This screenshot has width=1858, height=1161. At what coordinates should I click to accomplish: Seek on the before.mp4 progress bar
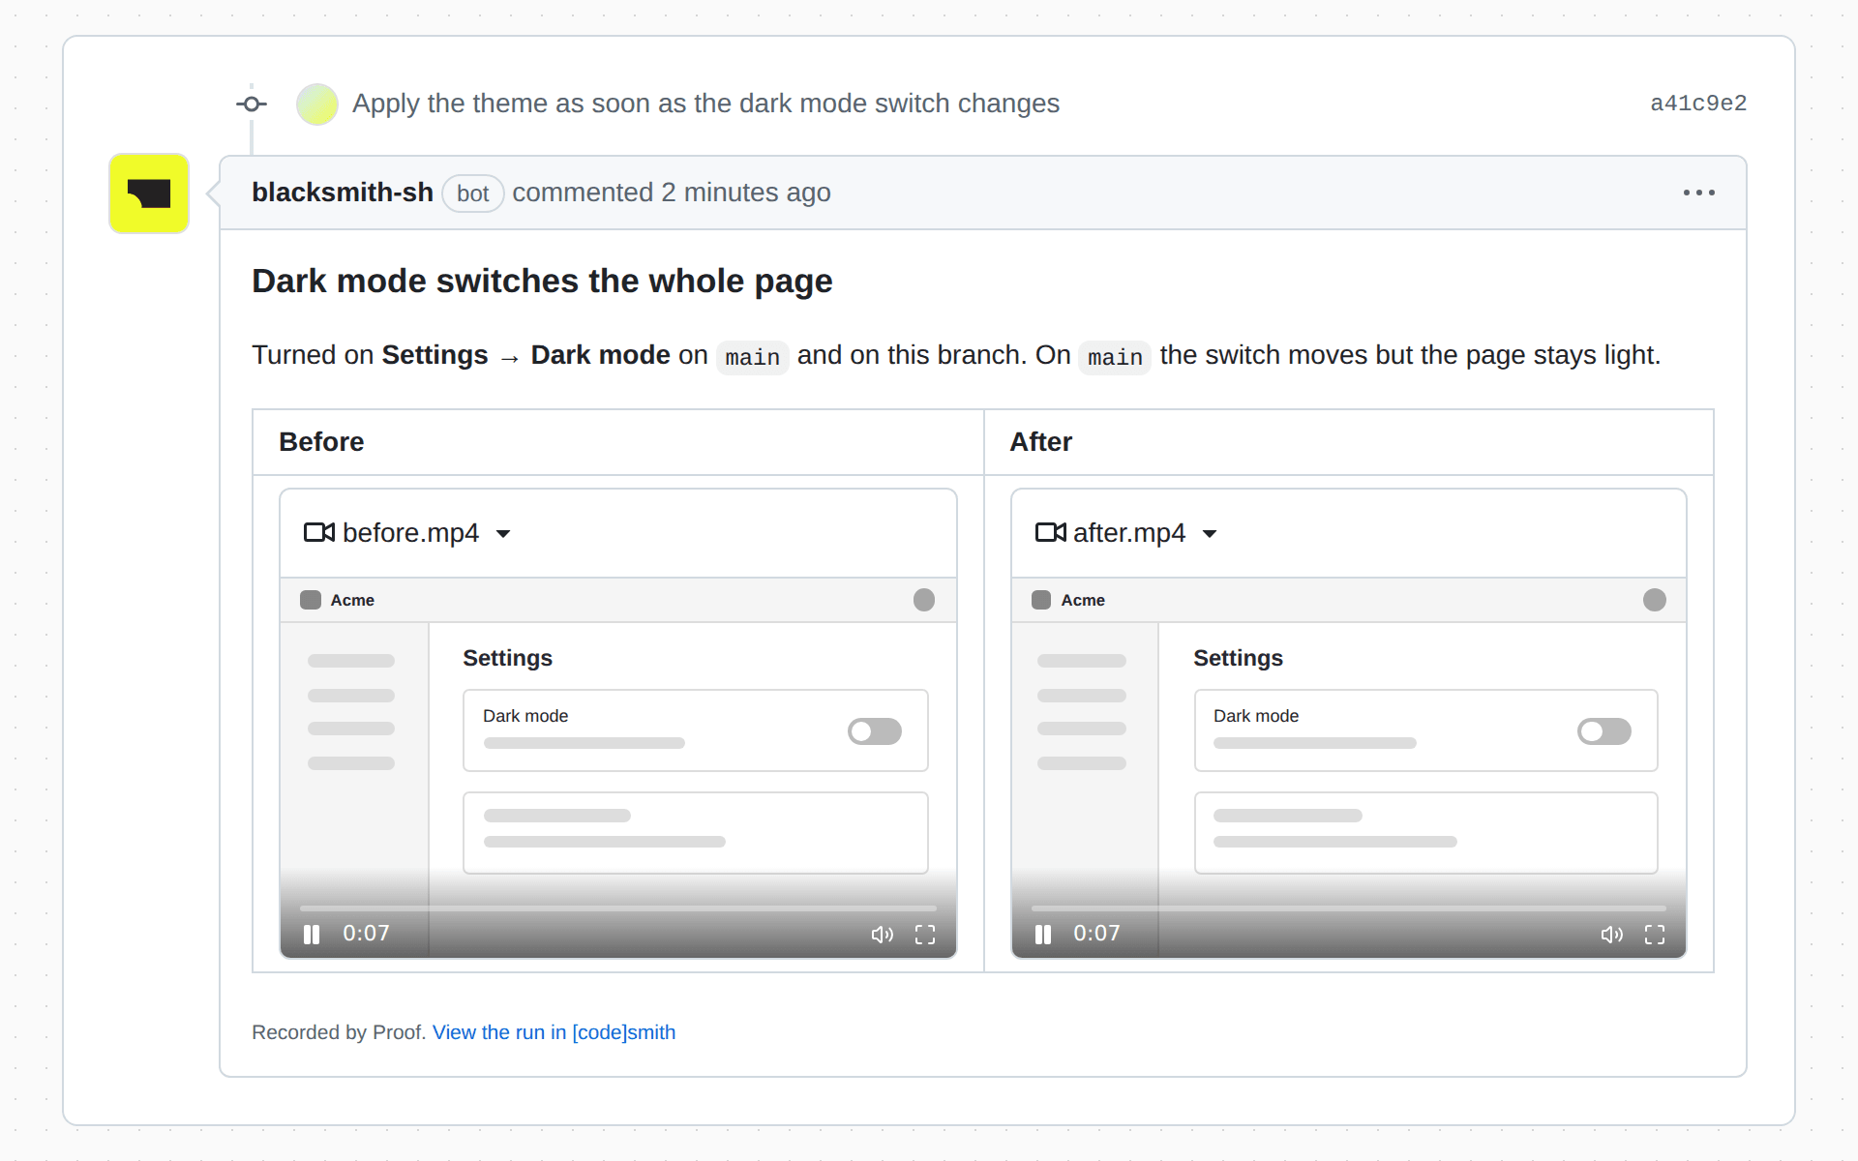click(x=618, y=908)
